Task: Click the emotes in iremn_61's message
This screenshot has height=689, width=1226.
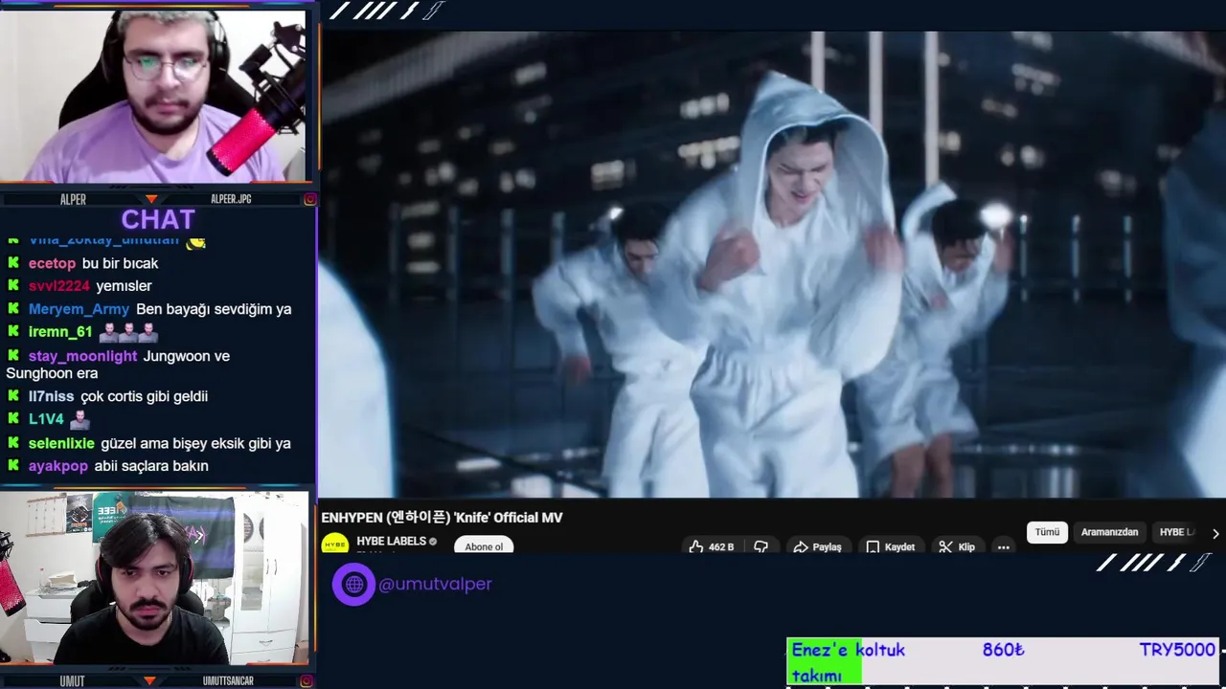Action: point(128,332)
